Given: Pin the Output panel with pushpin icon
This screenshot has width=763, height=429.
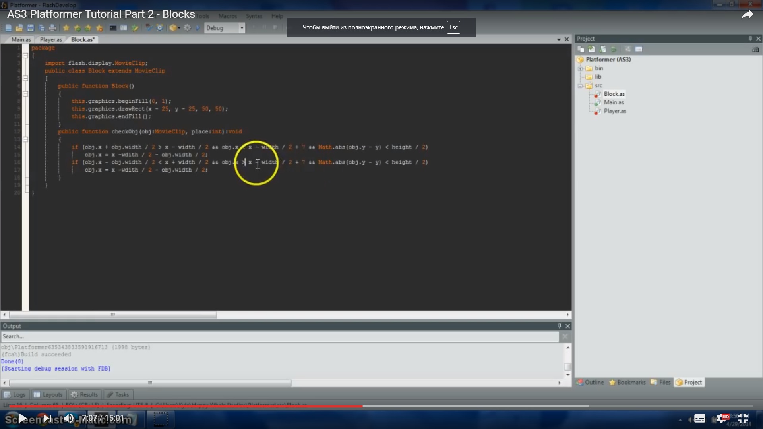Looking at the screenshot, I should (560, 326).
